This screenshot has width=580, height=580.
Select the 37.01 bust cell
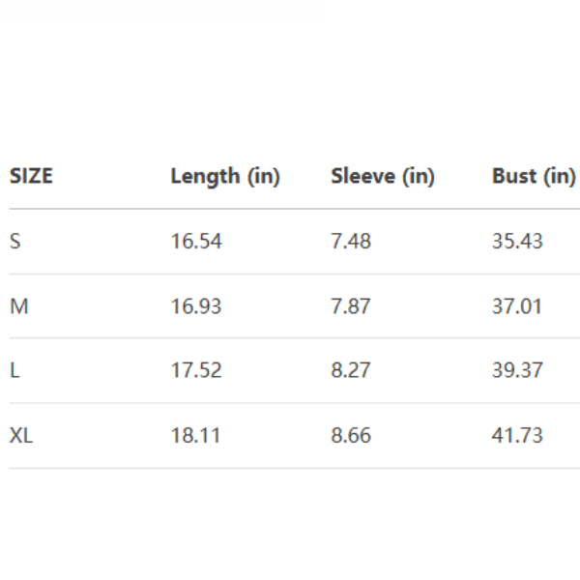tap(517, 306)
